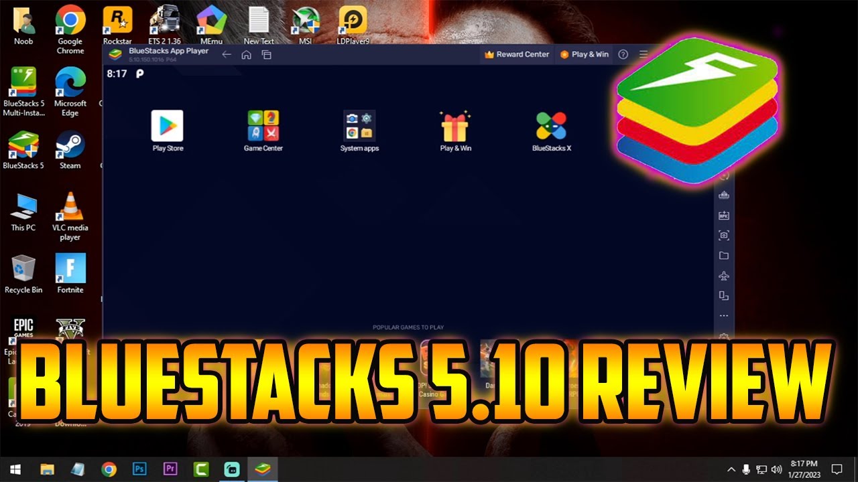Screen dimensions: 858x482
Task: Open the BlueStacks hamburger menu
Action: click(643, 54)
